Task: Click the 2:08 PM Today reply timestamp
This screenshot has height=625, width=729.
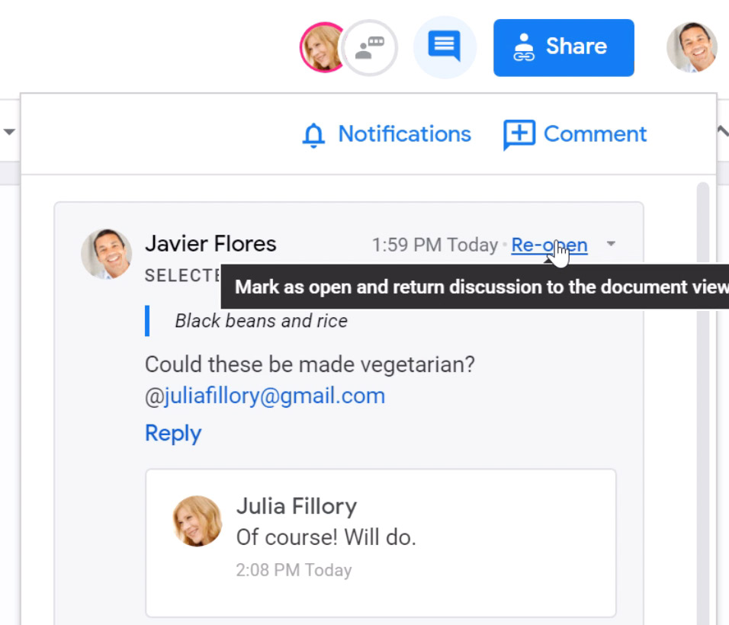Action: 294,570
